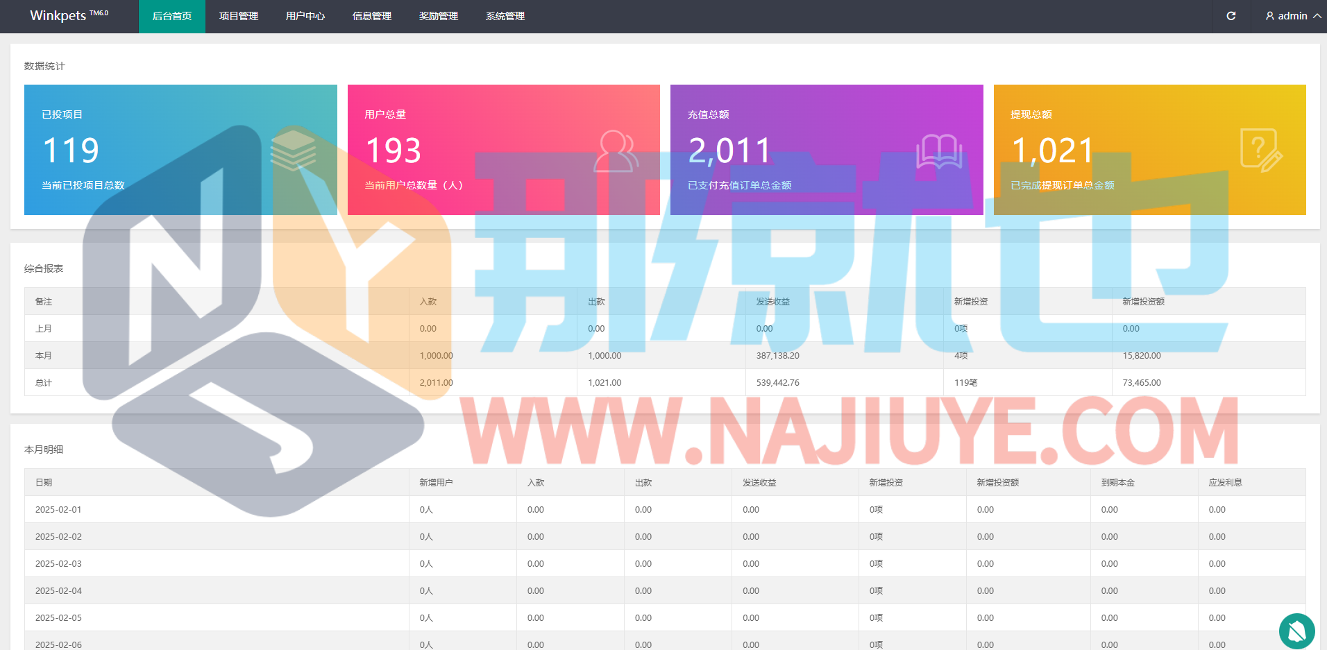1327x650 pixels.
Task: Click the green floating round icon at bottom right
Action: click(x=1296, y=631)
